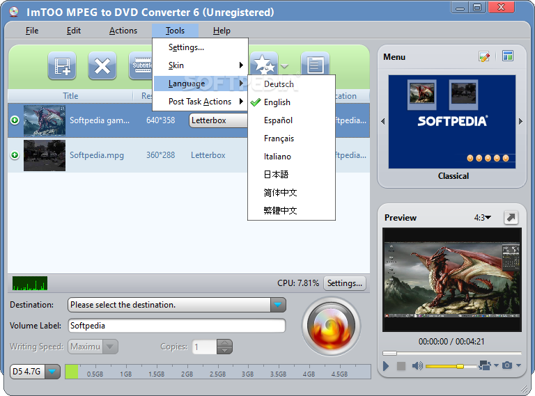
Task: Click the Tools menu header
Action: (x=175, y=31)
